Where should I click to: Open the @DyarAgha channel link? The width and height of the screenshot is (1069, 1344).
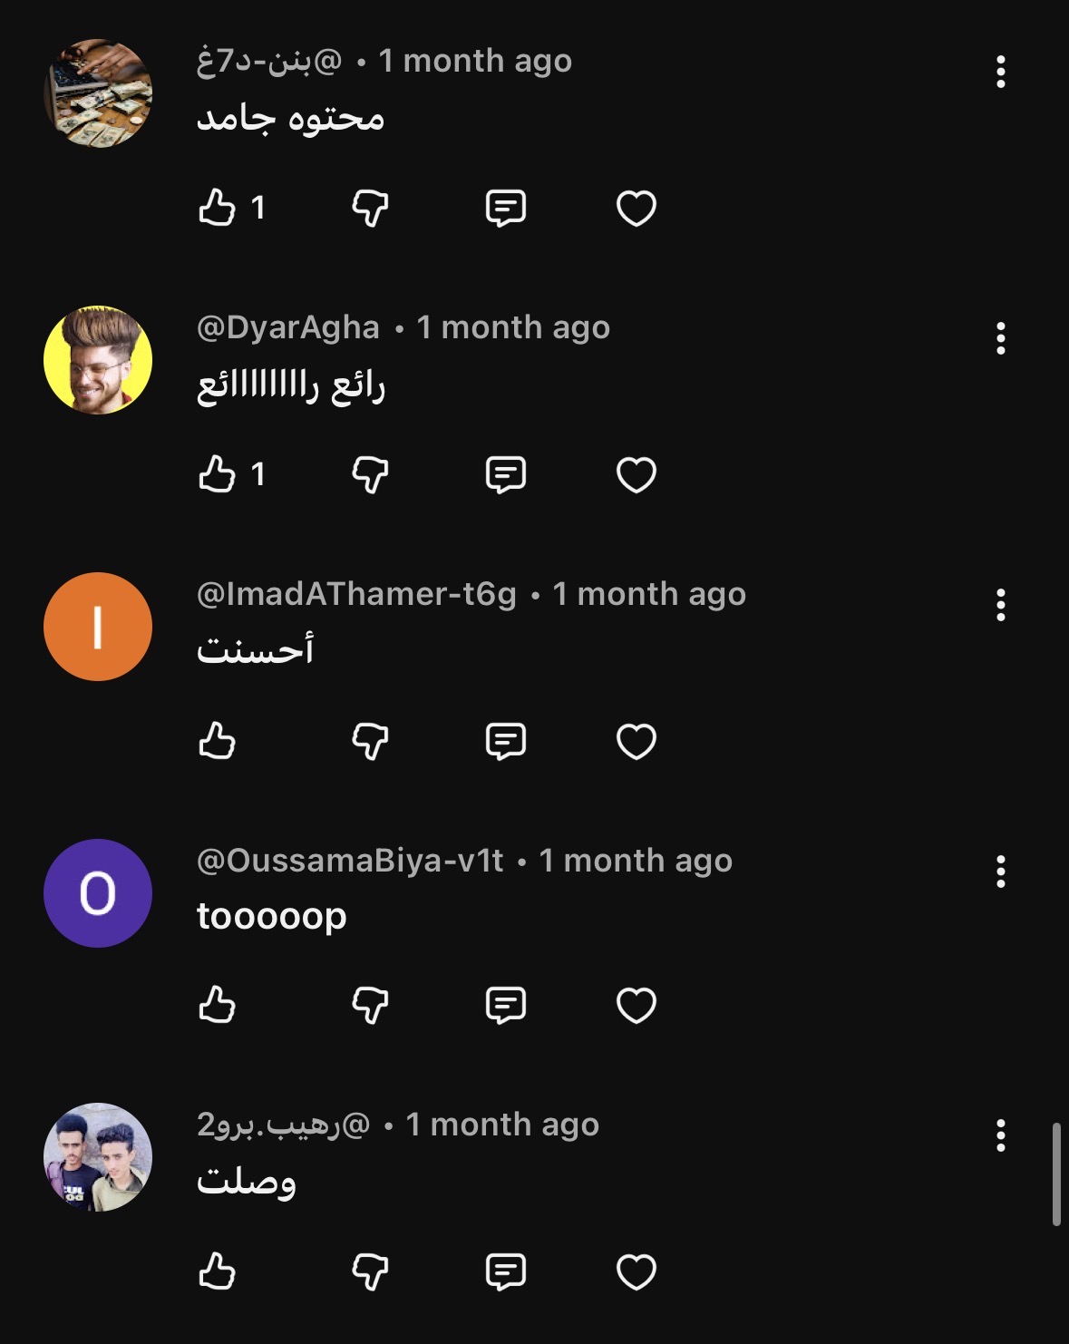click(288, 327)
